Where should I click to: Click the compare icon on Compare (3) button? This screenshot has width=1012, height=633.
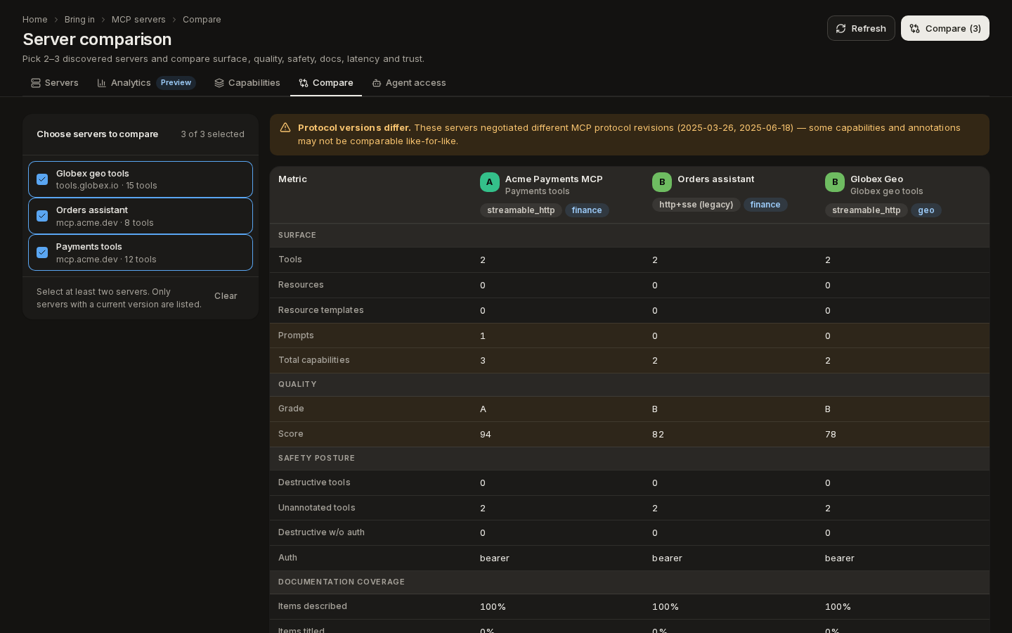tap(914, 28)
